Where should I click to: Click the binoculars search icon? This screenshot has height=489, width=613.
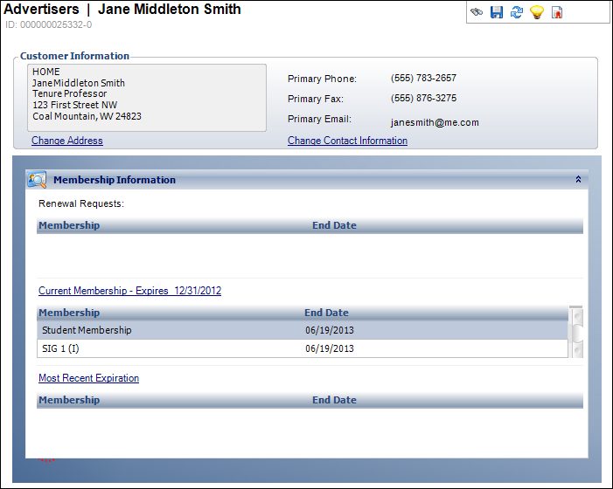(477, 12)
